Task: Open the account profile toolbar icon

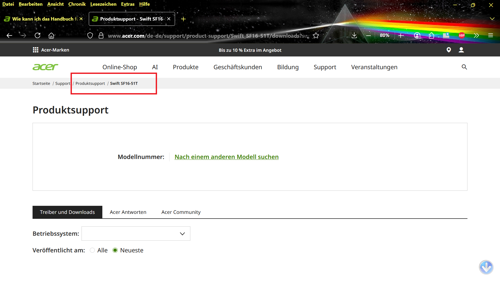Action: 417,36
